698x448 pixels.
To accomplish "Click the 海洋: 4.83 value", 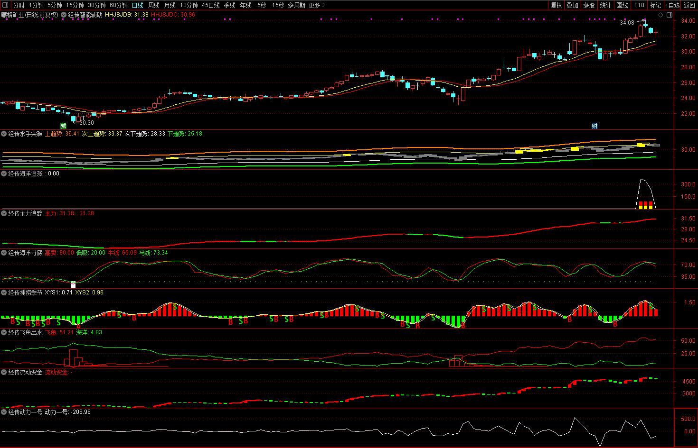I will tap(89, 332).
